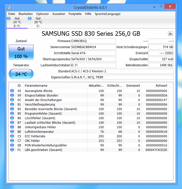Open the Hilfe menu

(x=88, y=14)
